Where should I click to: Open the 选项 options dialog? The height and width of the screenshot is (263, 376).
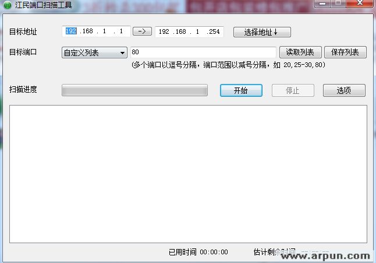[344, 90]
